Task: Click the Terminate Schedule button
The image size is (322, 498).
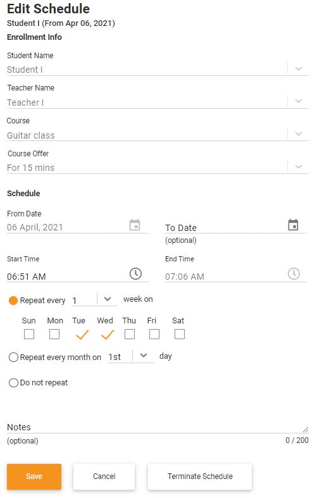Action: tap(200, 476)
